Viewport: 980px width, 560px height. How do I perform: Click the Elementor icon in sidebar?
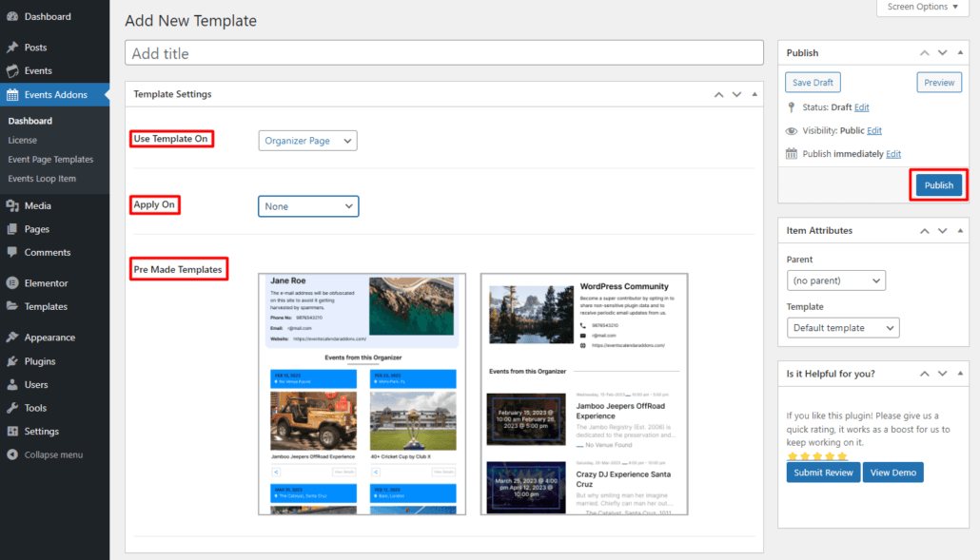point(12,283)
